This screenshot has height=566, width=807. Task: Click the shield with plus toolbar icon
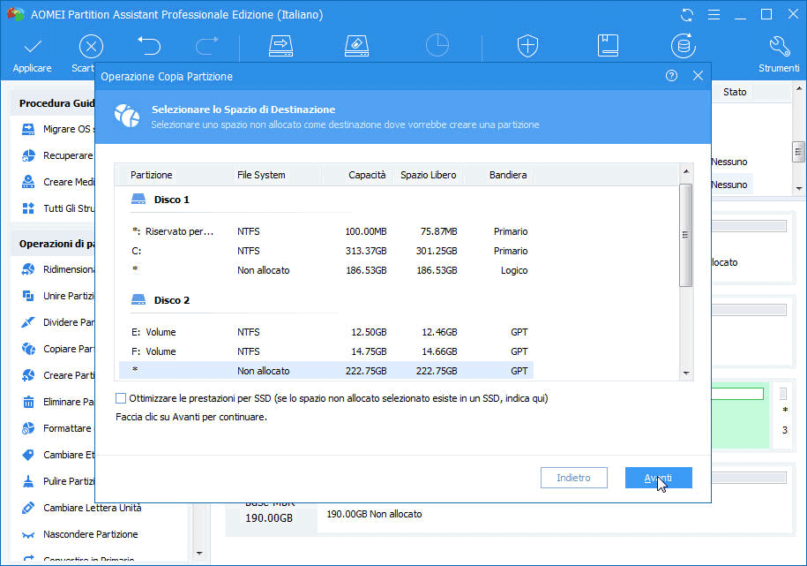(527, 46)
